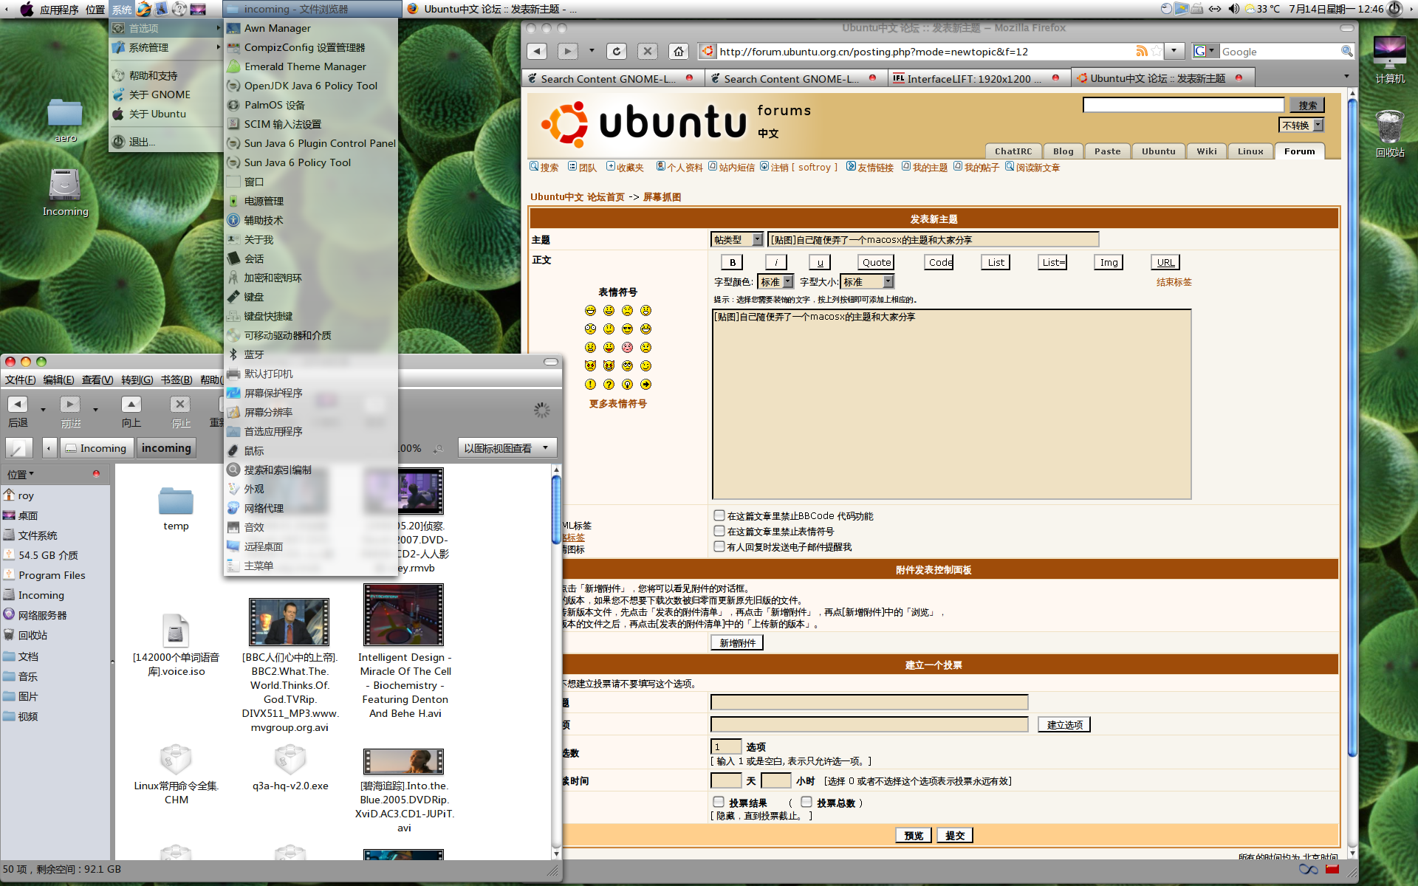Click the Firefox forward arrow button

pyautogui.click(x=567, y=51)
